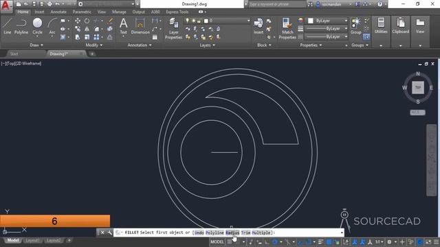Image resolution: width=440 pixels, height=247 pixels.
Task: Activate the Erase tool
Action: pos(110,21)
